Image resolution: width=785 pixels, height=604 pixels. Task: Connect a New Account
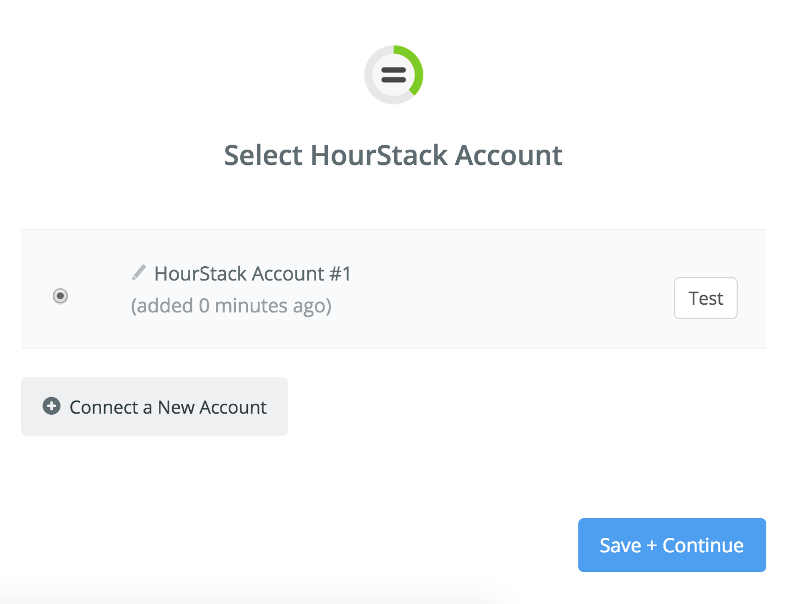pos(154,407)
